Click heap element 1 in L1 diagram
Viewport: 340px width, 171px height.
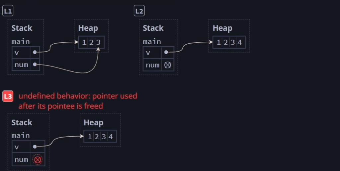click(x=84, y=42)
